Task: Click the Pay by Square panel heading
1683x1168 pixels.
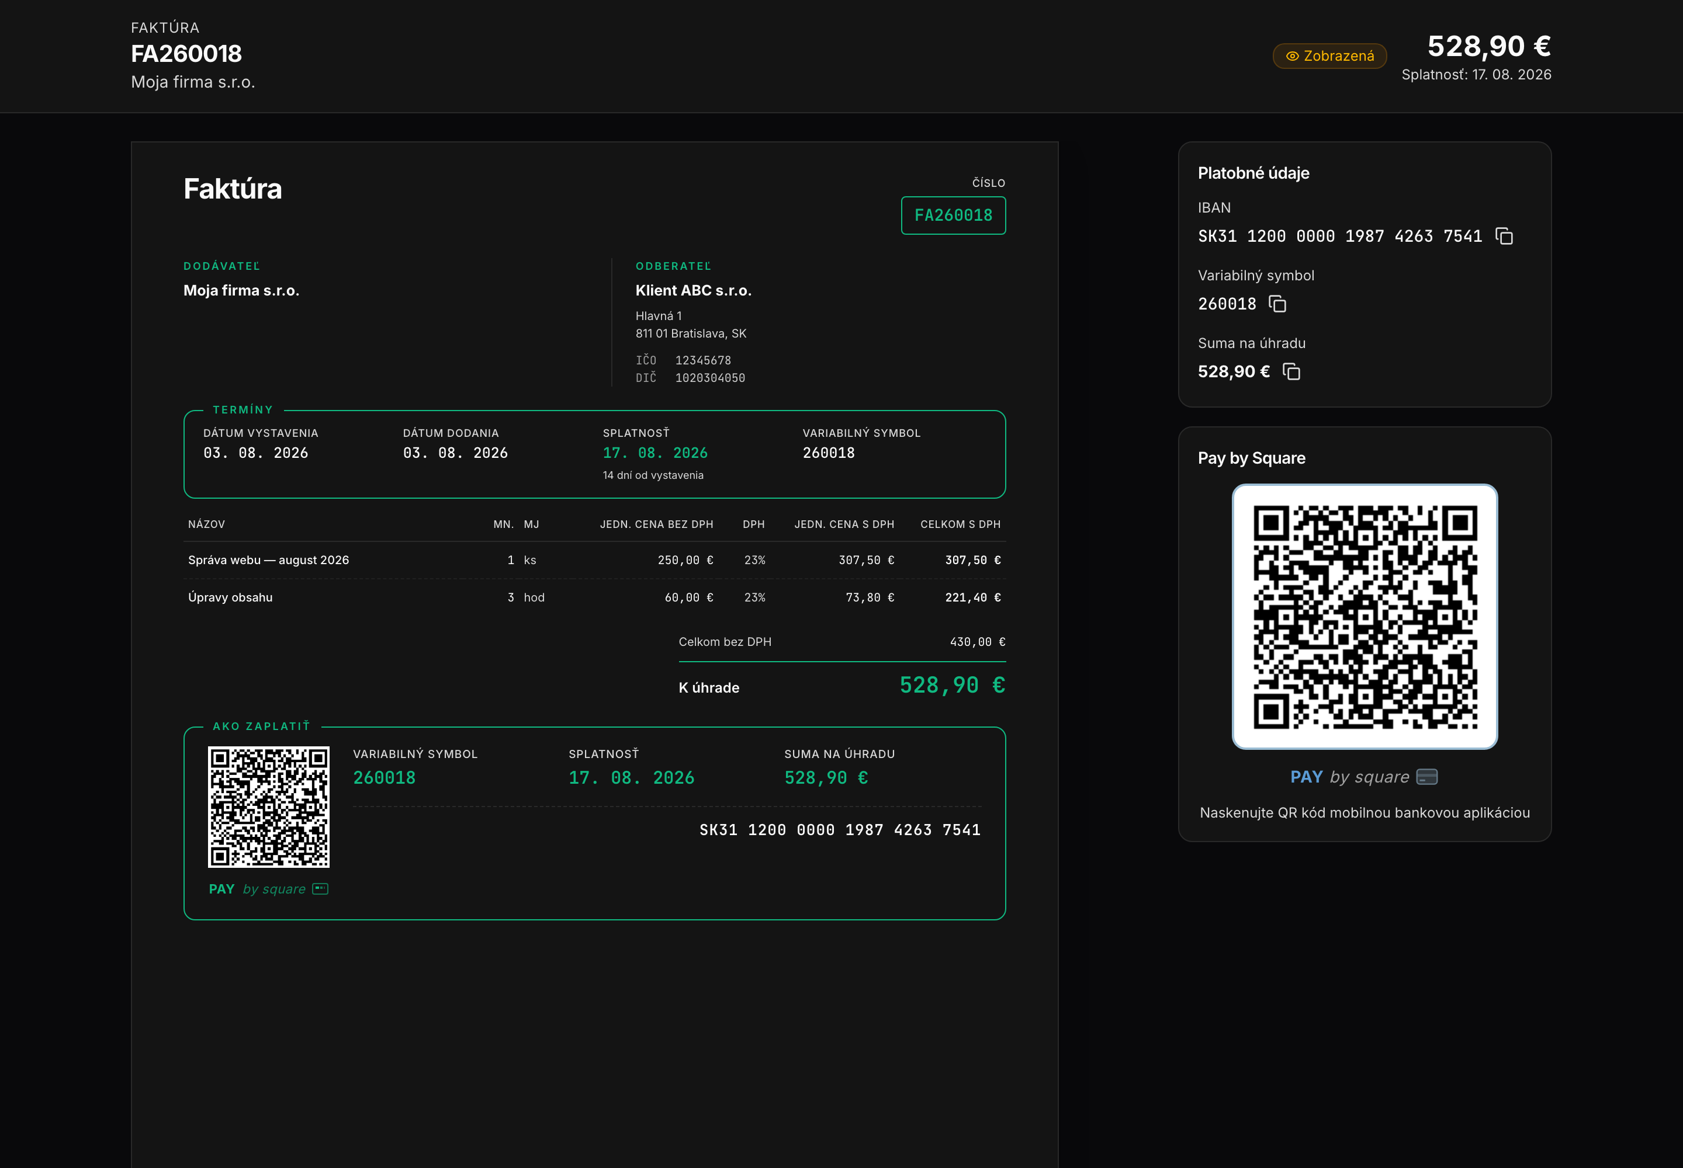Action: point(1251,458)
